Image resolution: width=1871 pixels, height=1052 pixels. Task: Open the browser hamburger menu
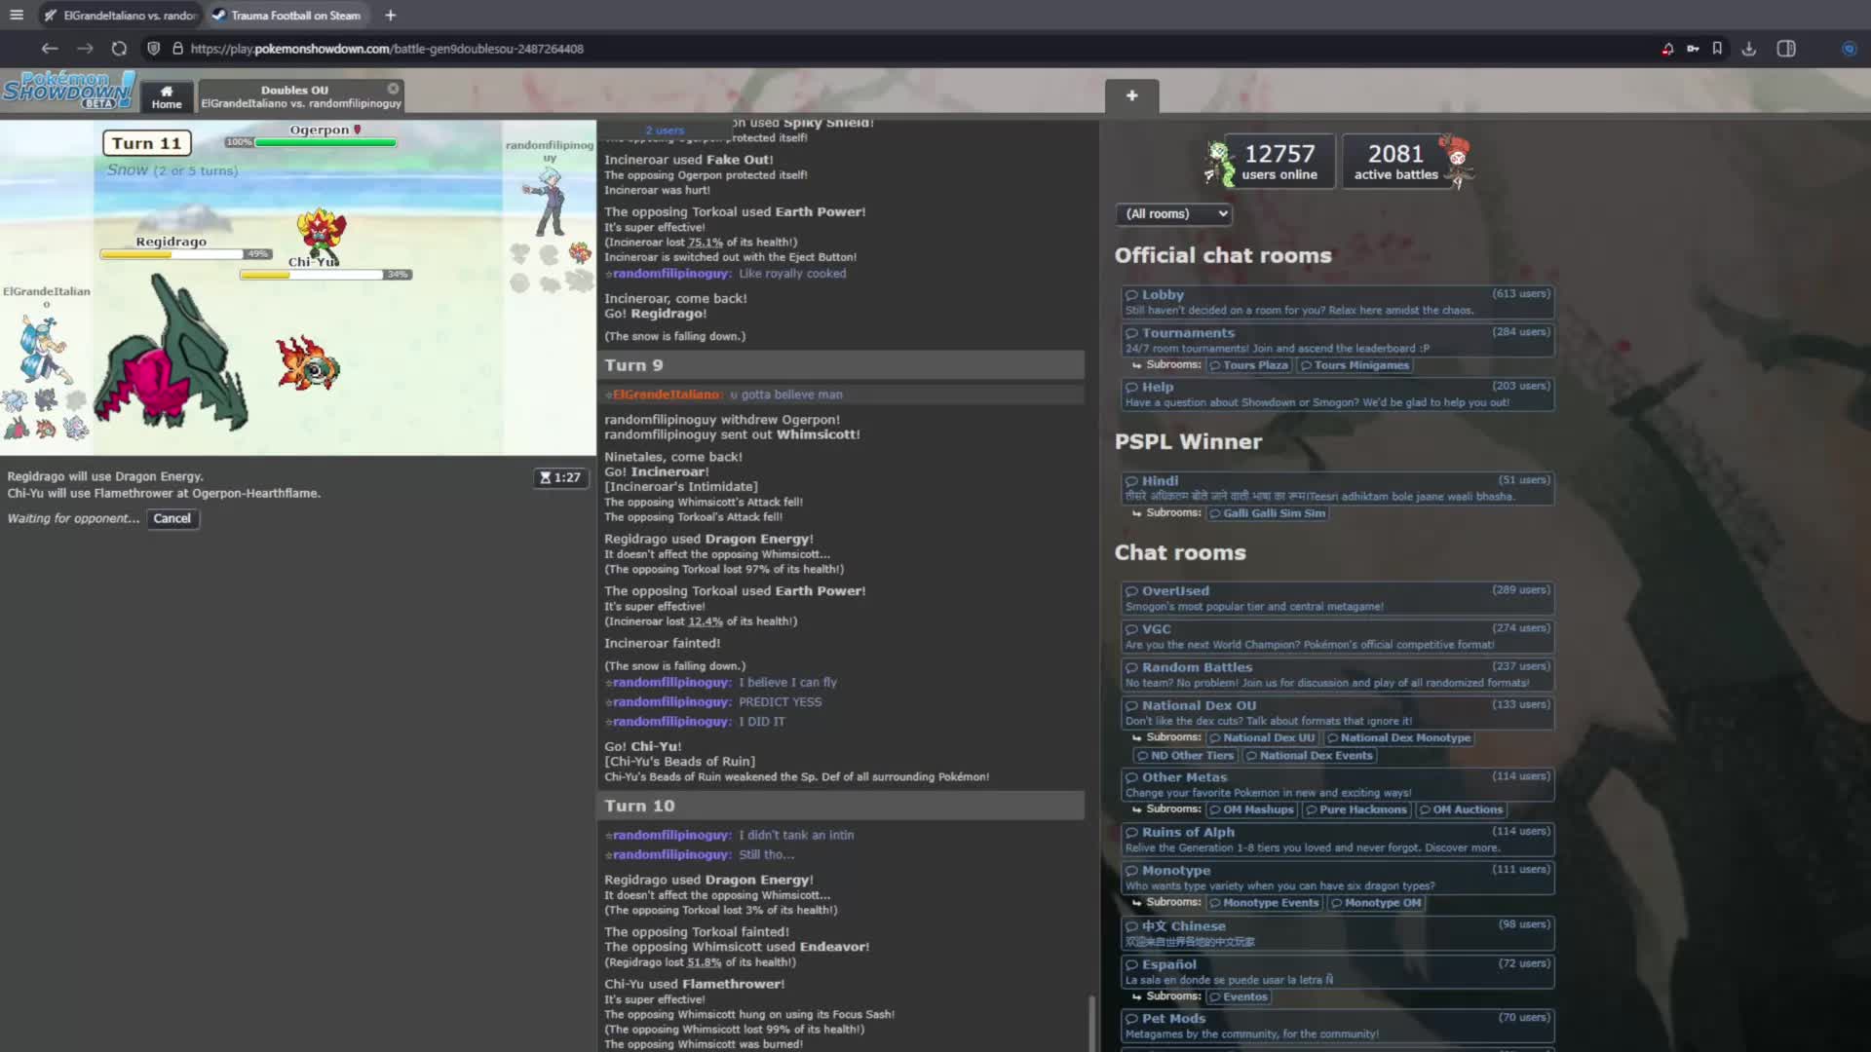tap(17, 16)
